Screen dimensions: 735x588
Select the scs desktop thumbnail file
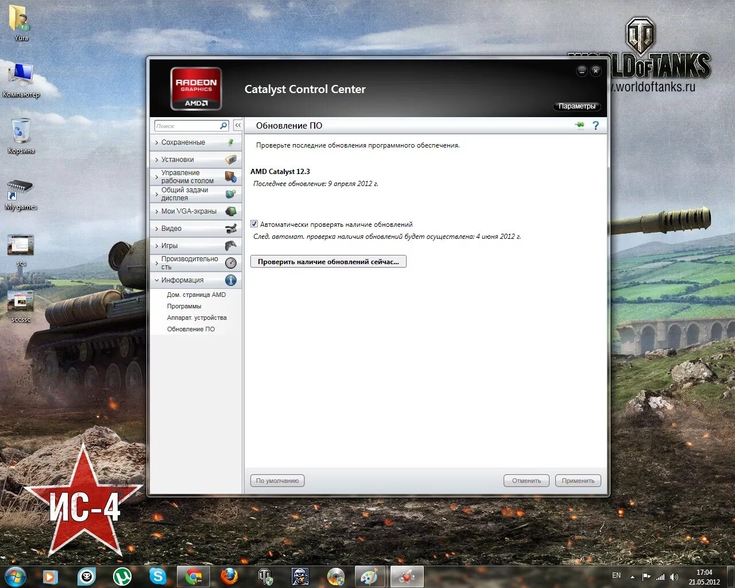tap(21, 250)
